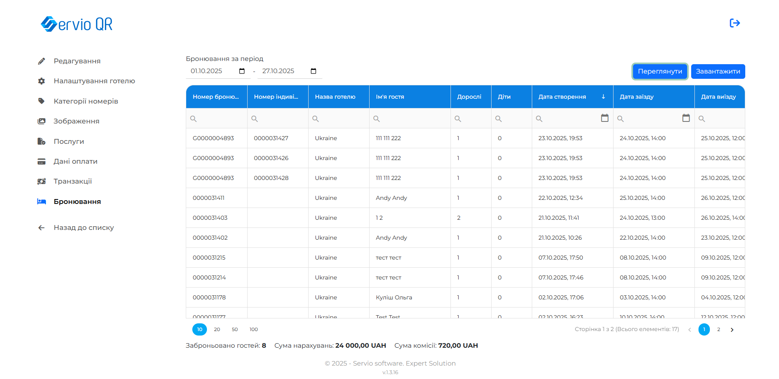The width and height of the screenshot is (779, 379).
Task: Click the tag icon for Категорії номерів
Action: 41,101
